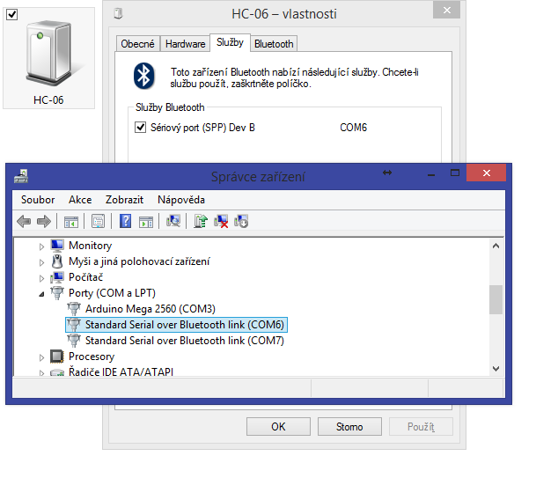Click the Použít button

click(421, 426)
